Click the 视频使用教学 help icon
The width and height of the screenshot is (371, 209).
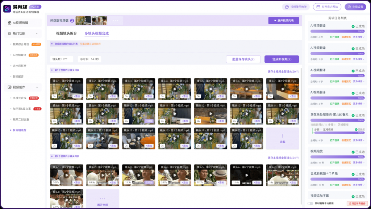point(287,7)
